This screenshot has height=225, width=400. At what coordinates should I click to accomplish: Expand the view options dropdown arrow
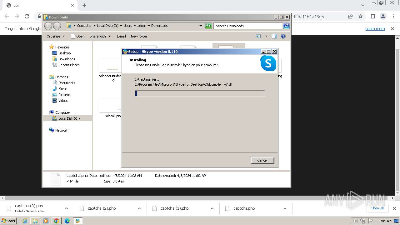(x=266, y=36)
